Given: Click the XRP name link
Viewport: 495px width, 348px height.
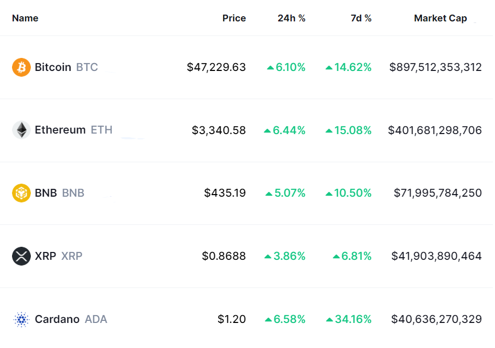Looking at the screenshot, I should pos(45,256).
